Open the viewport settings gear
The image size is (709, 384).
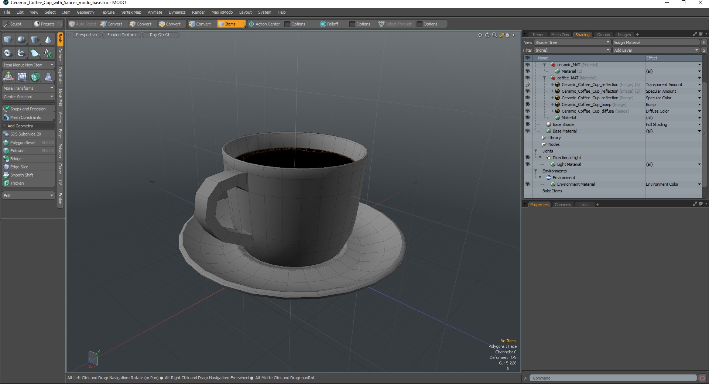[508, 35]
